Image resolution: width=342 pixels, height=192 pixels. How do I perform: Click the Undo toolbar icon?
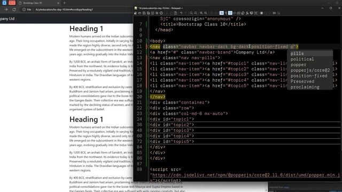[181, 13]
